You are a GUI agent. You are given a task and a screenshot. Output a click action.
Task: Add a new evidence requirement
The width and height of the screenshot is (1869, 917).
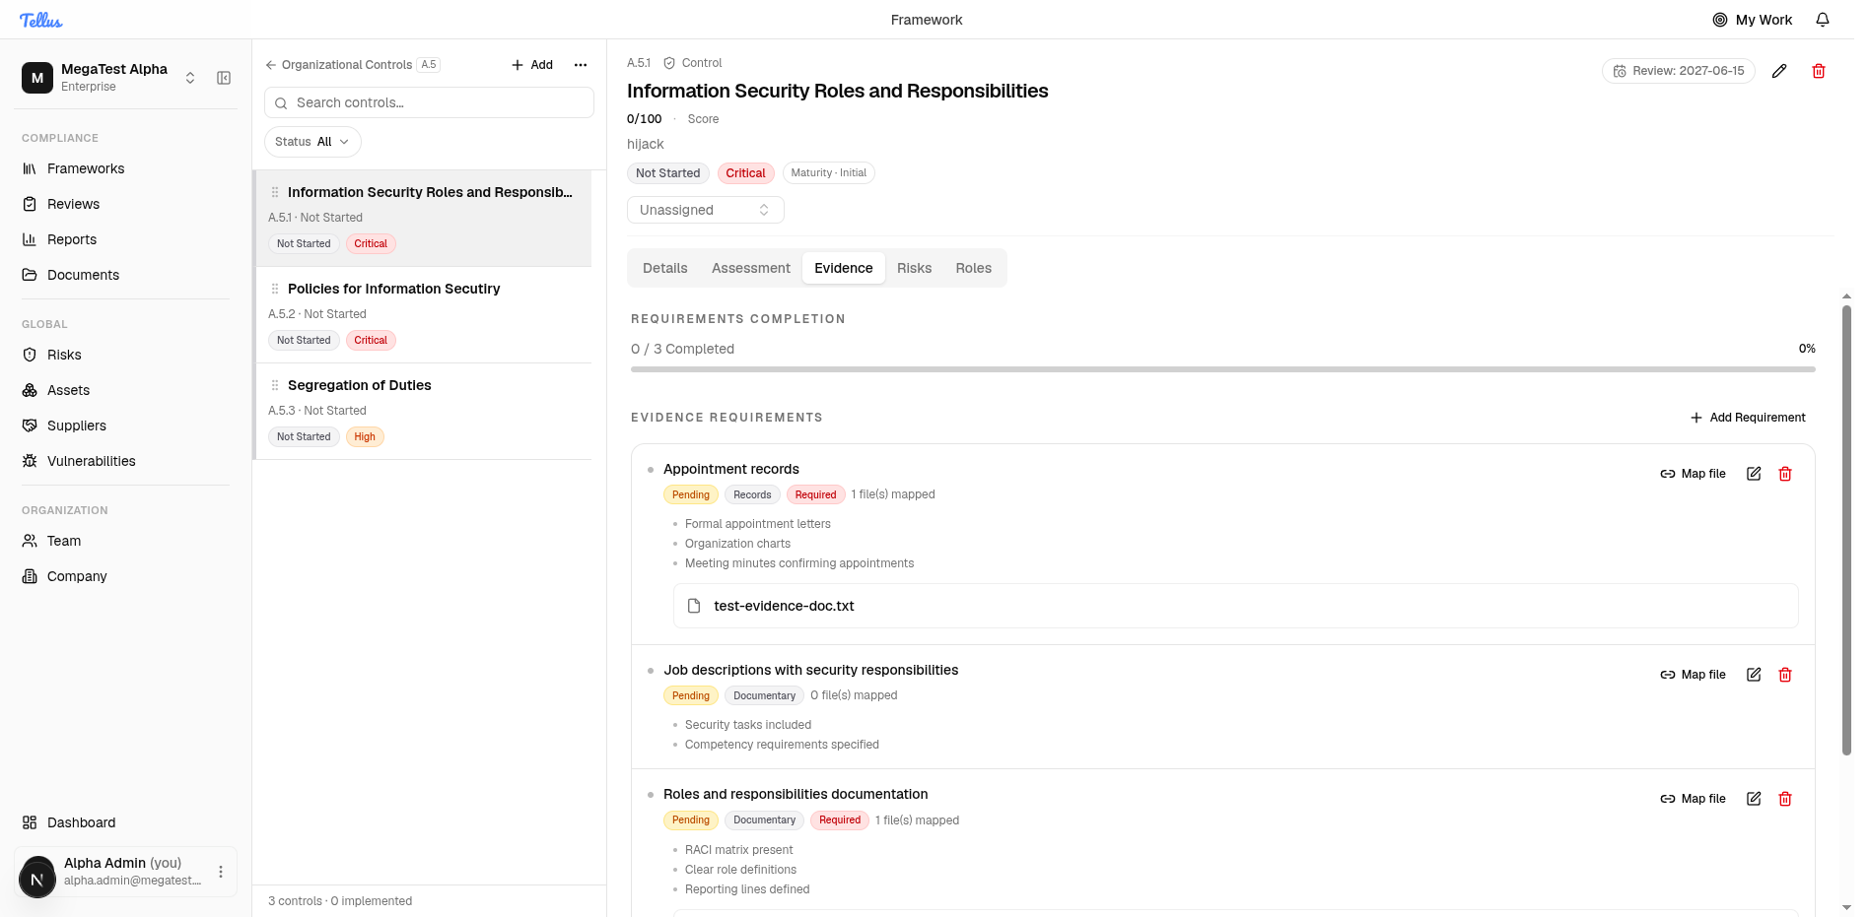tap(1748, 418)
